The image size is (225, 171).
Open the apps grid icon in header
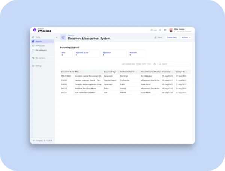tap(165, 30)
